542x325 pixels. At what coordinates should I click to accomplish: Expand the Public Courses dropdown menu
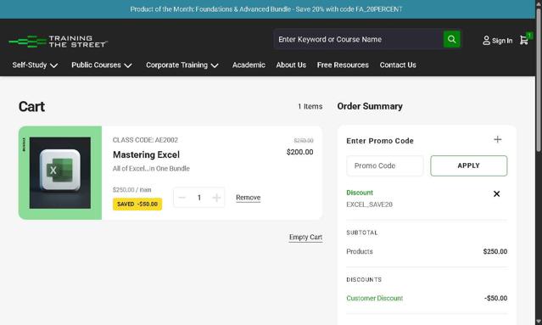pos(102,65)
